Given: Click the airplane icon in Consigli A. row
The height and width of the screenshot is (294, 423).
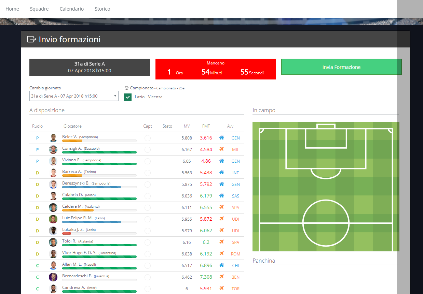Looking at the screenshot, I should click(221, 149).
